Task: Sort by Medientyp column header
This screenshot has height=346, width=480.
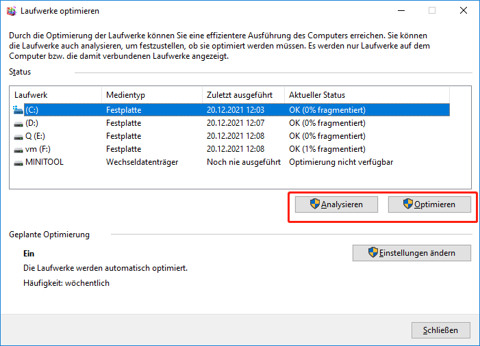Action: pos(151,95)
